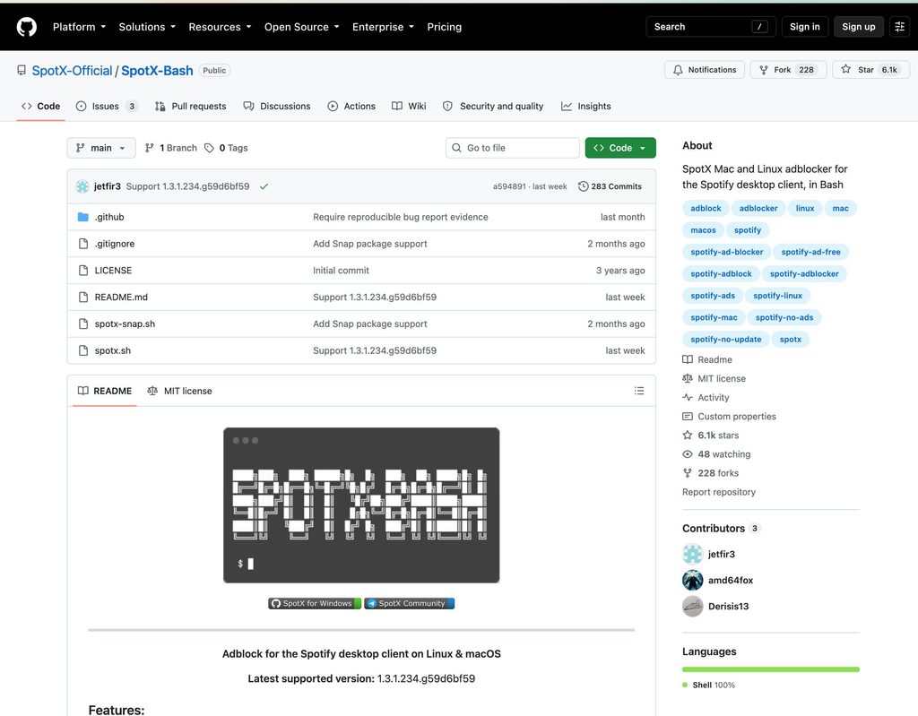Open the .gitignore file
Screen dimensions: 918x716
click(115, 244)
